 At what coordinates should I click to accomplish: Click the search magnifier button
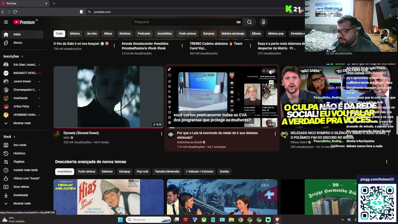tap(249, 22)
